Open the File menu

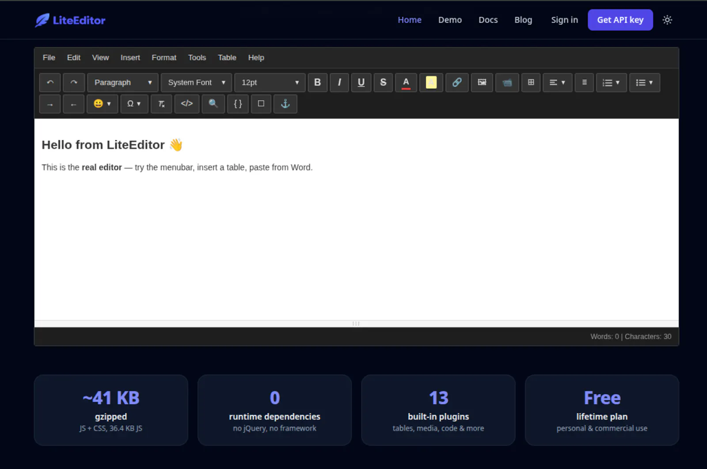click(x=49, y=58)
